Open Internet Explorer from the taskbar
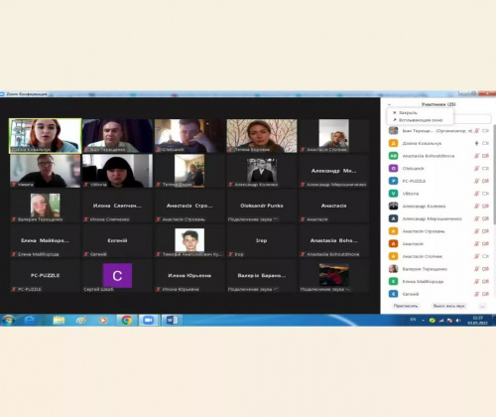The height and width of the screenshot is (417, 496). pyautogui.click(x=30, y=320)
